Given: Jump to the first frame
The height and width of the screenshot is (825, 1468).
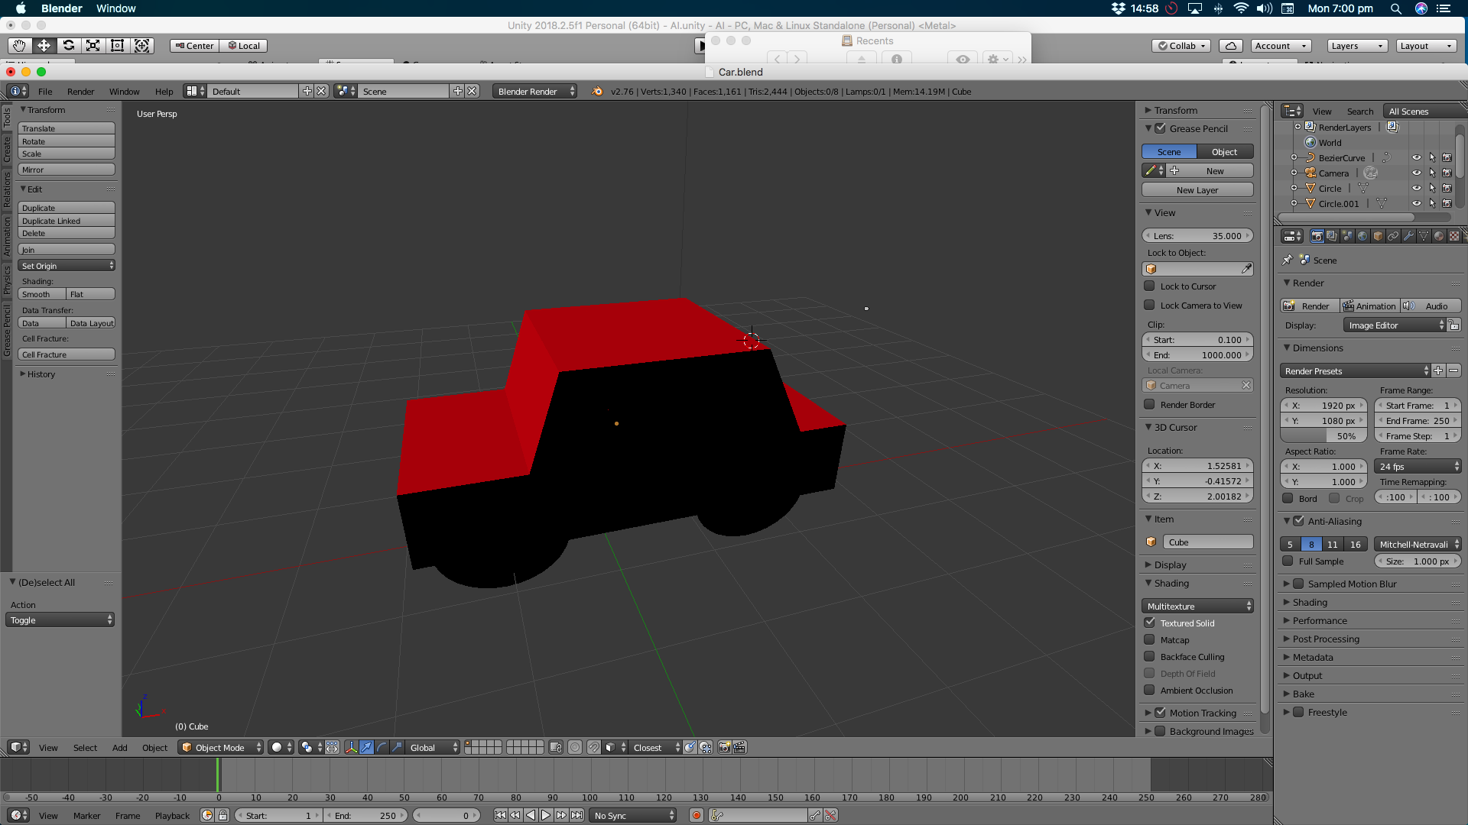Looking at the screenshot, I should (x=500, y=816).
